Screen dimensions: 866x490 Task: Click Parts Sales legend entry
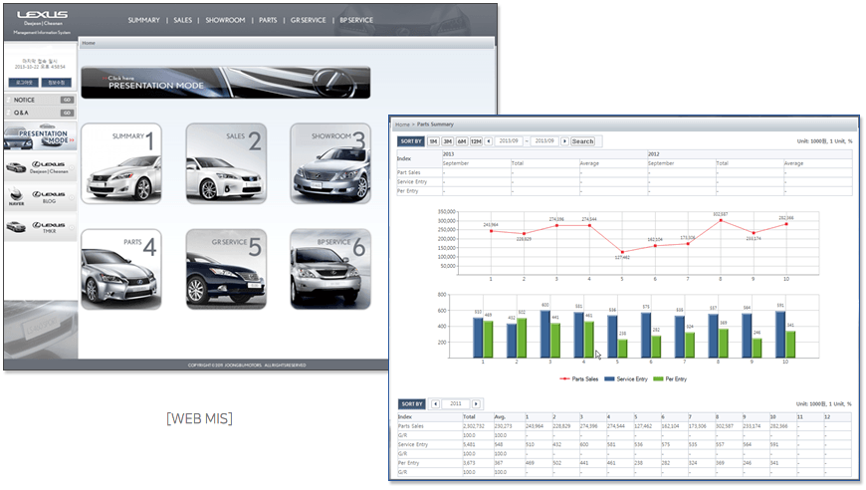(x=578, y=379)
